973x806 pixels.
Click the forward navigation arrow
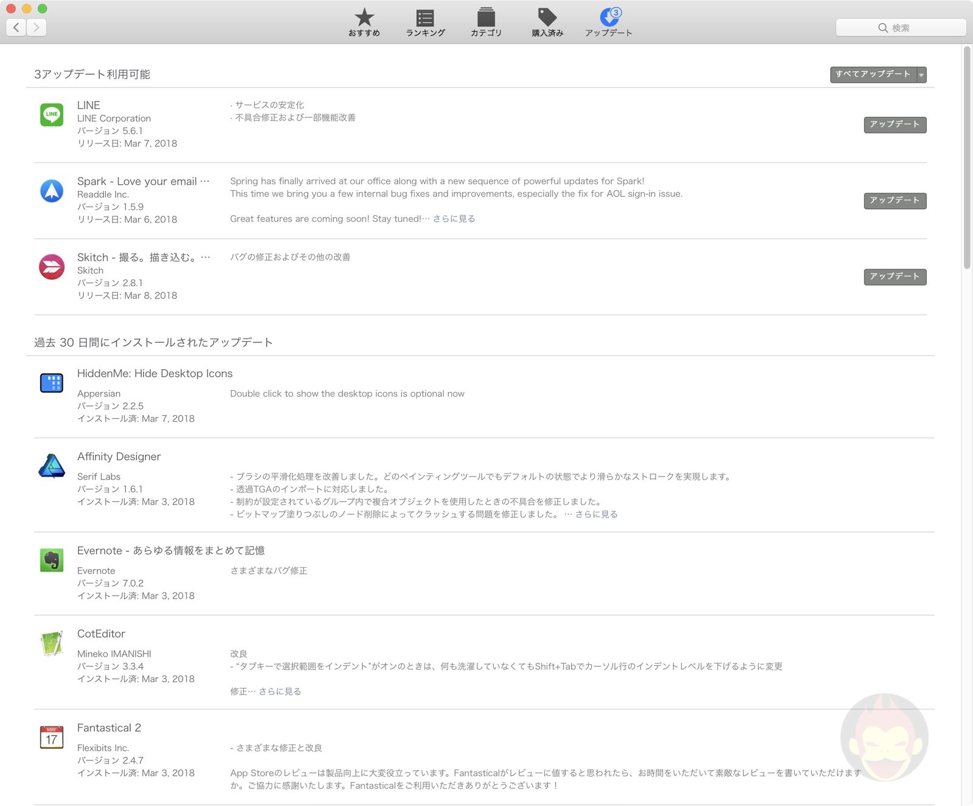(36, 27)
